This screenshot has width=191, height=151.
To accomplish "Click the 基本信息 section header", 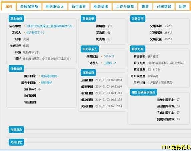I will (x=16, y=19).
